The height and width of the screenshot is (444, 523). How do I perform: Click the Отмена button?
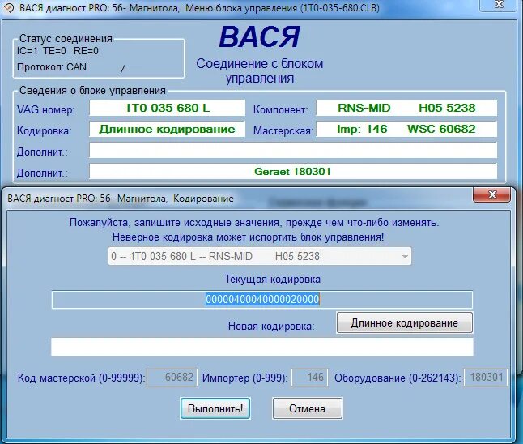point(307,408)
